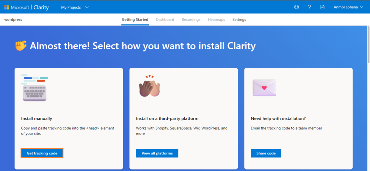Click the high-five hands illustration
The image size is (370, 171).
(149, 86)
